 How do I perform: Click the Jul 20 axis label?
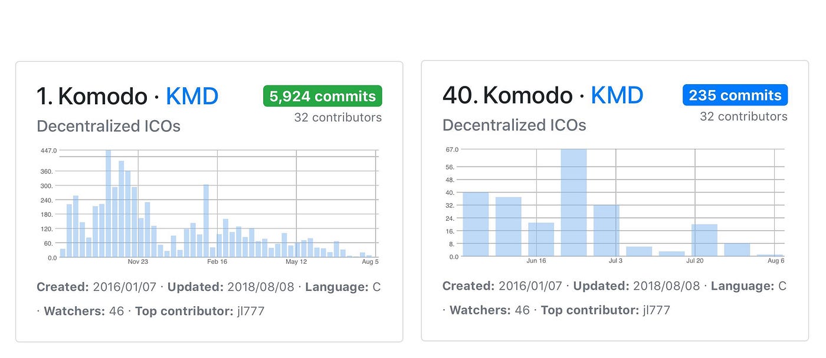point(694,260)
